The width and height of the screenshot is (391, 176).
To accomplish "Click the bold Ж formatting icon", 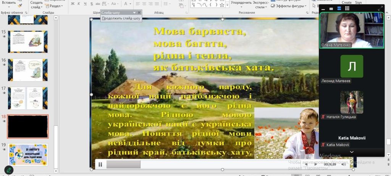I will (73, 4).
